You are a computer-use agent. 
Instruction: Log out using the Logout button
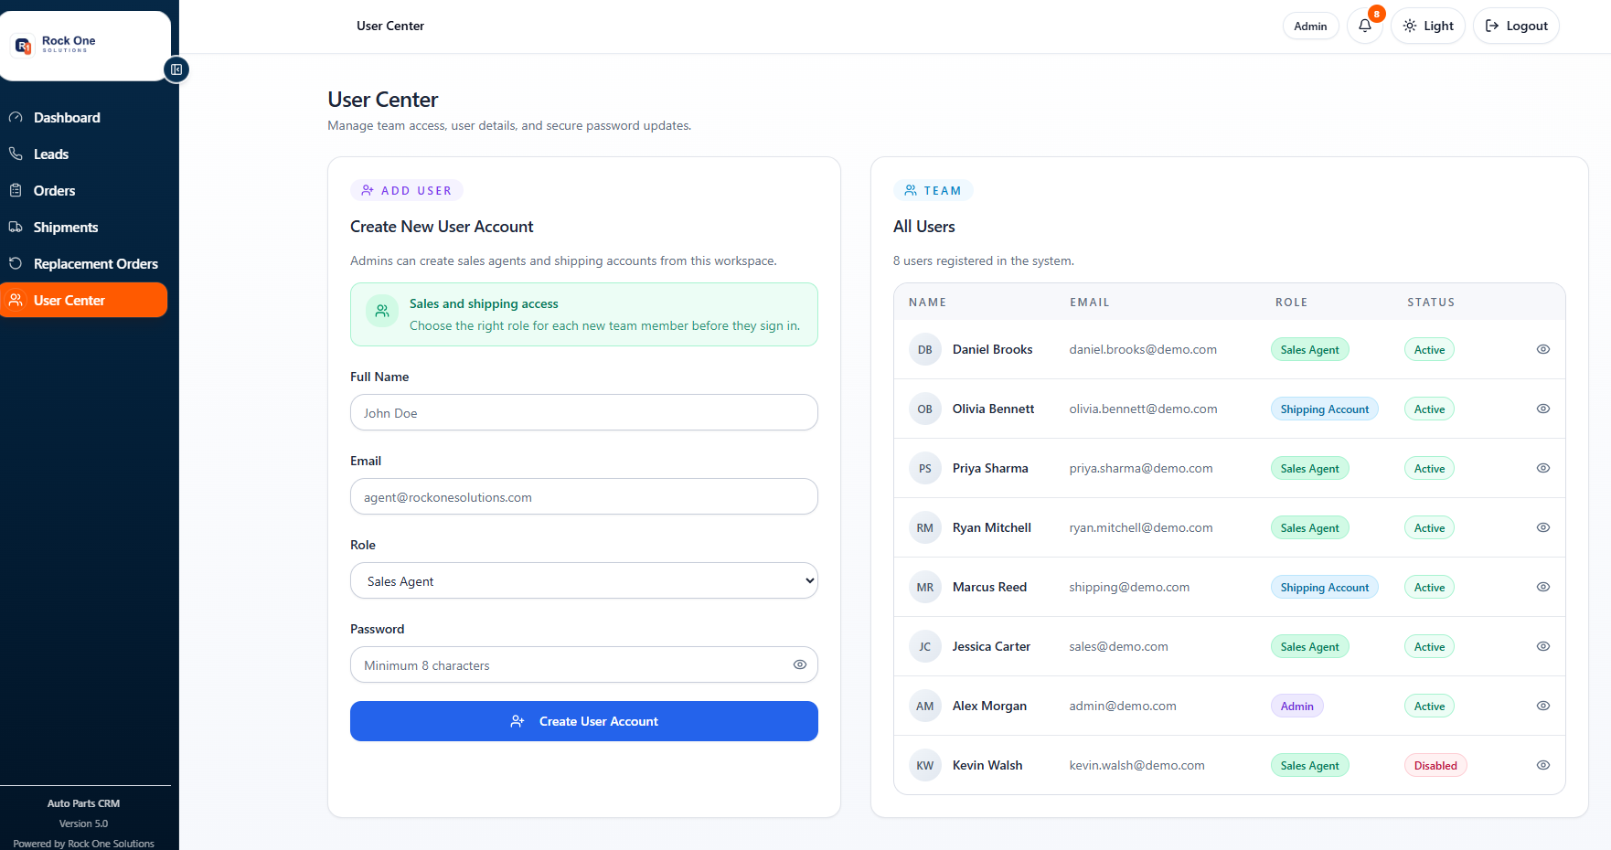[1516, 26]
